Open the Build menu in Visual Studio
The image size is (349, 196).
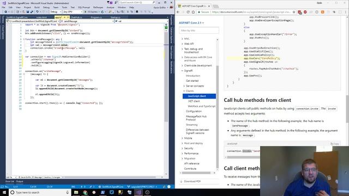coord(37,7)
